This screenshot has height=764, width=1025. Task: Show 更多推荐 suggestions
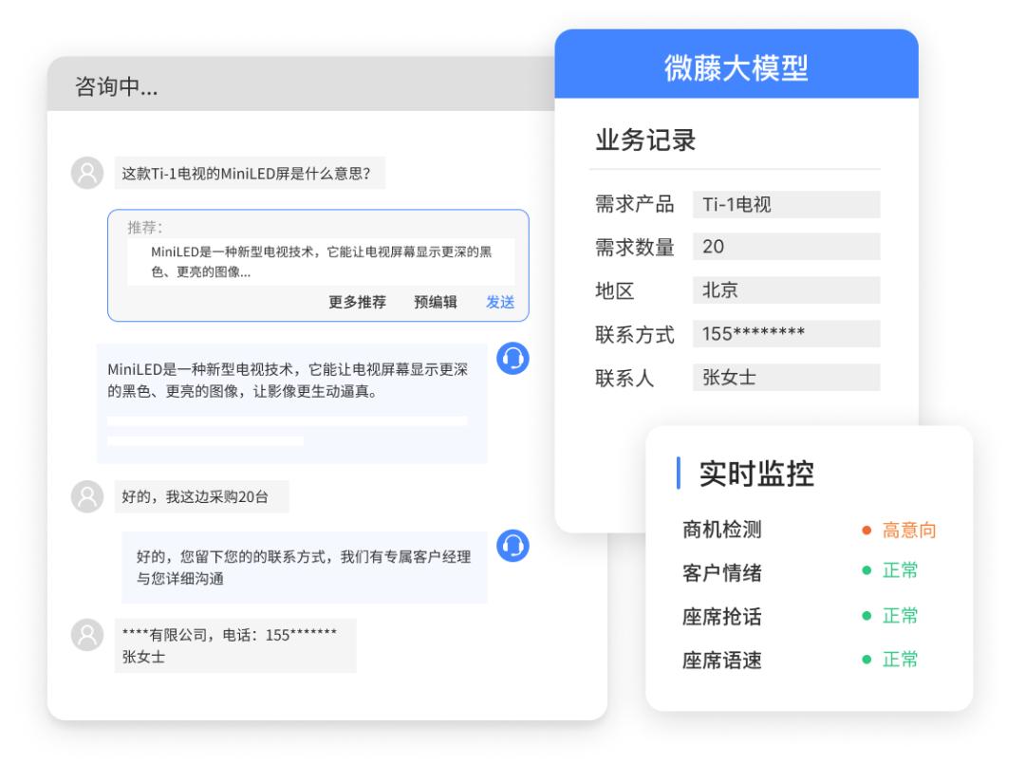[357, 302]
